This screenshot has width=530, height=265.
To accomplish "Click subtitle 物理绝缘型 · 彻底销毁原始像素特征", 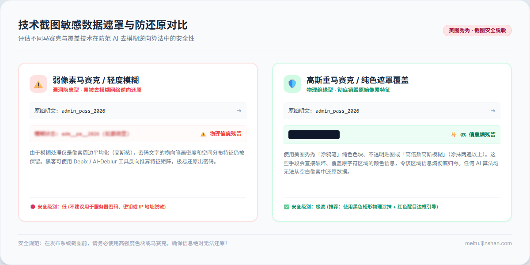I will [348, 90].
